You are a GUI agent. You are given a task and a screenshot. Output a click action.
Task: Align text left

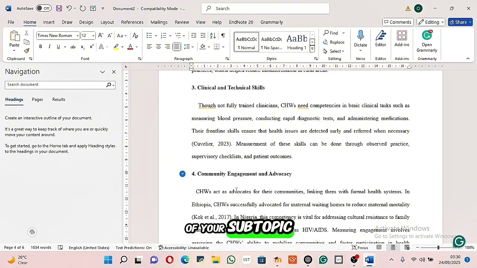(x=149, y=47)
